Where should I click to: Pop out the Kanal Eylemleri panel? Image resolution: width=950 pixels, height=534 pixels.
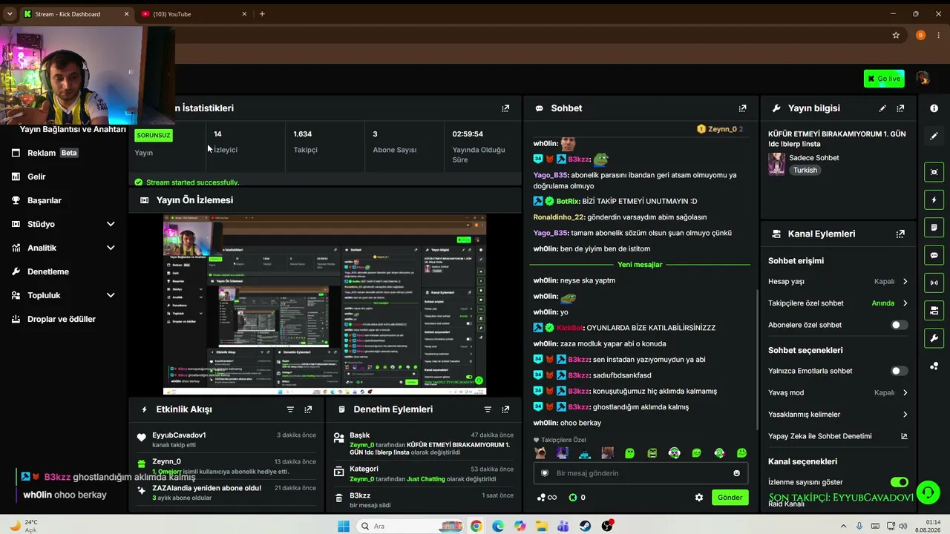900,234
